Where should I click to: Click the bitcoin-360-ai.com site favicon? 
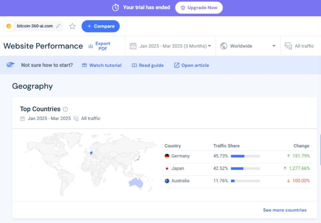[x=9, y=26]
